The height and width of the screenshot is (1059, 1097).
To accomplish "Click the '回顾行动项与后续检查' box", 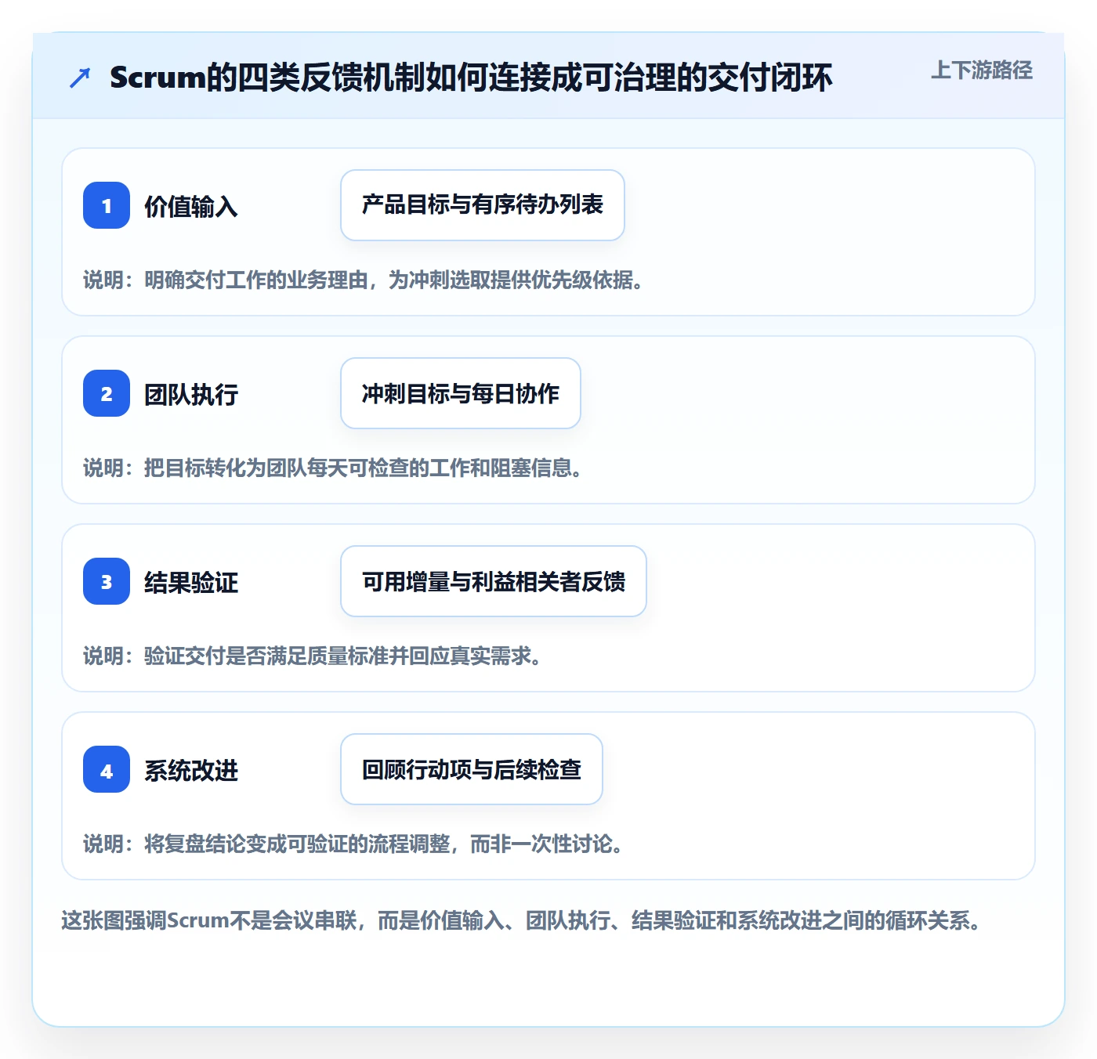I will coord(472,769).
